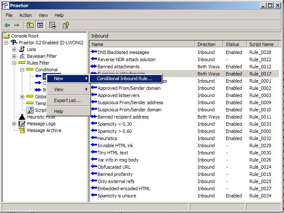
Task: Select the Banned profanity rule
Action: pyautogui.click(x=115, y=174)
